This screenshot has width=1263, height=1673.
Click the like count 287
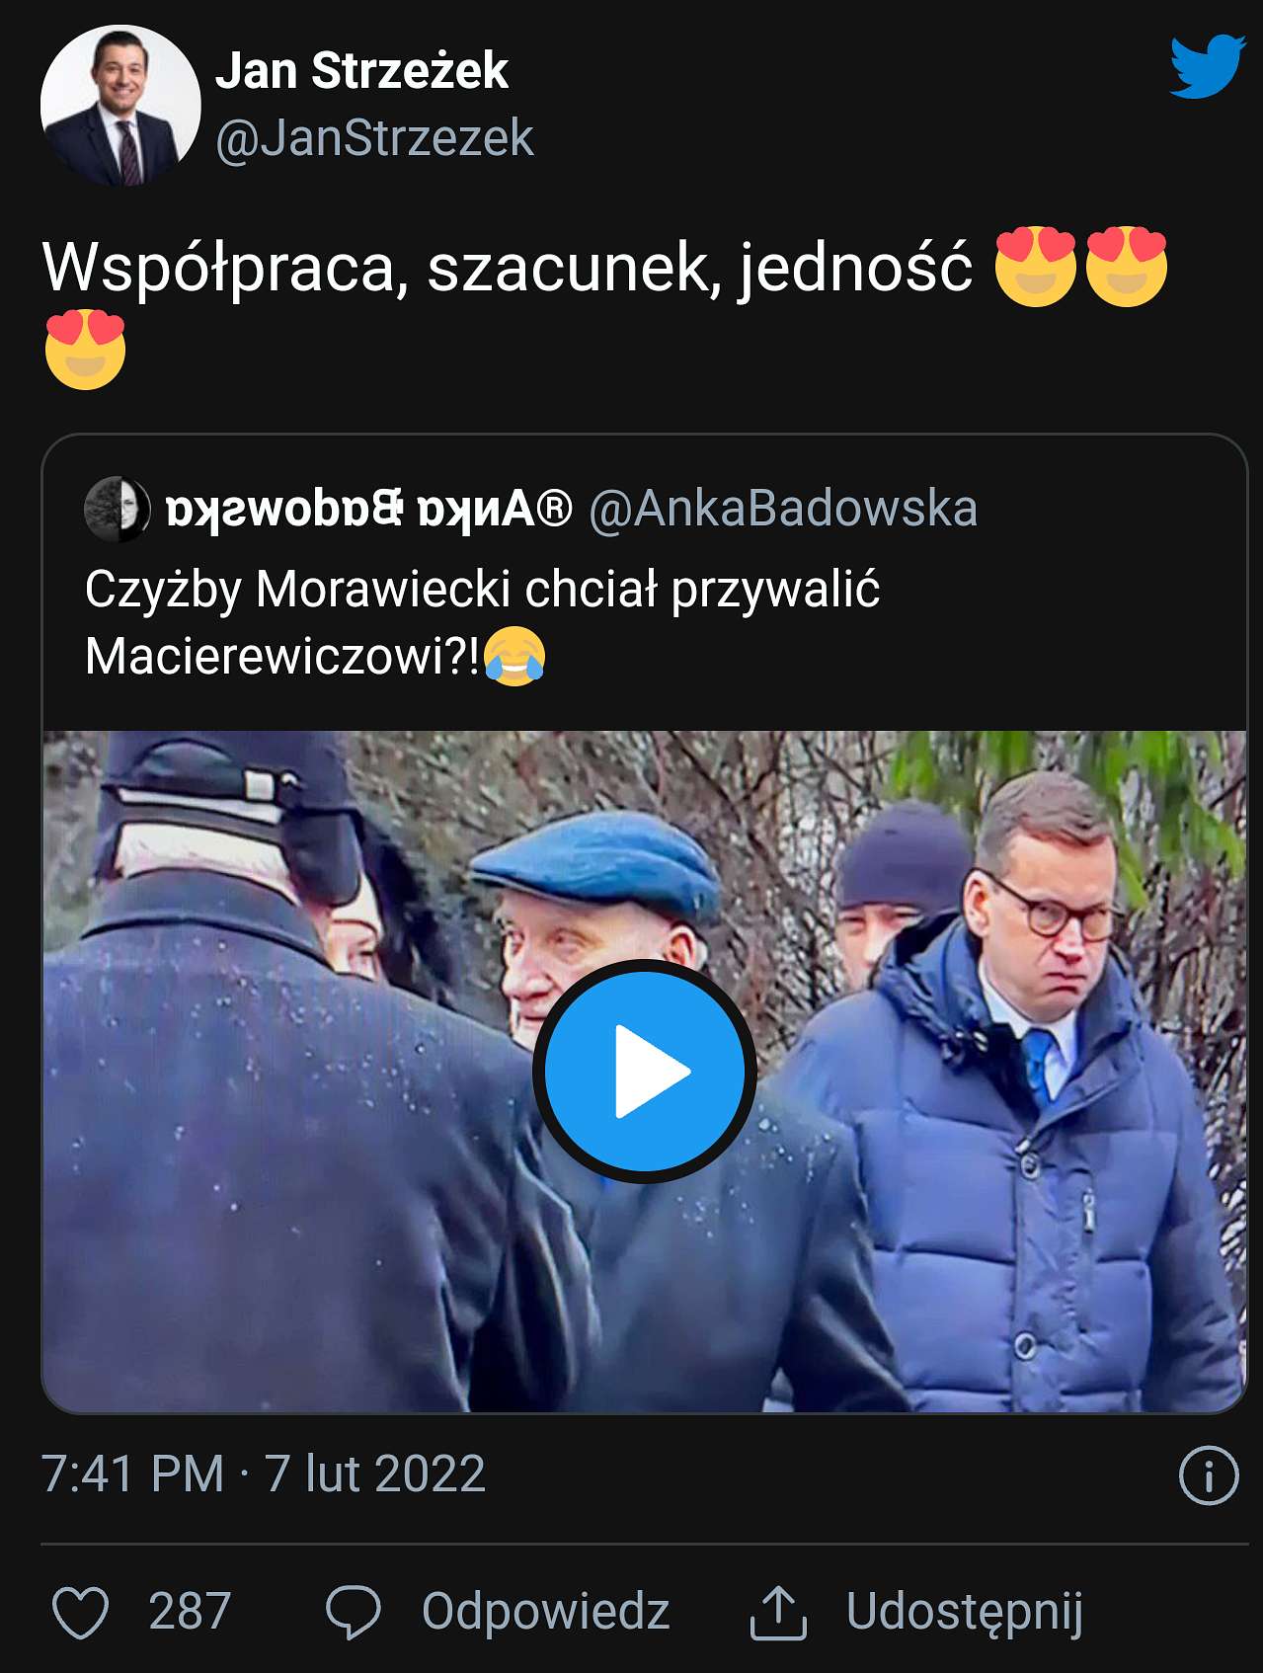click(x=190, y=1612)
